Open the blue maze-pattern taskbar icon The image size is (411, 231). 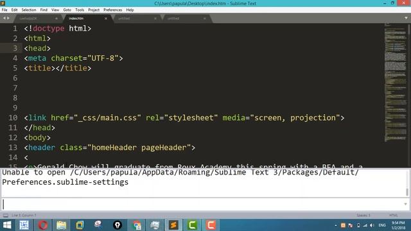pyautogui.click(x=24, y=225)
